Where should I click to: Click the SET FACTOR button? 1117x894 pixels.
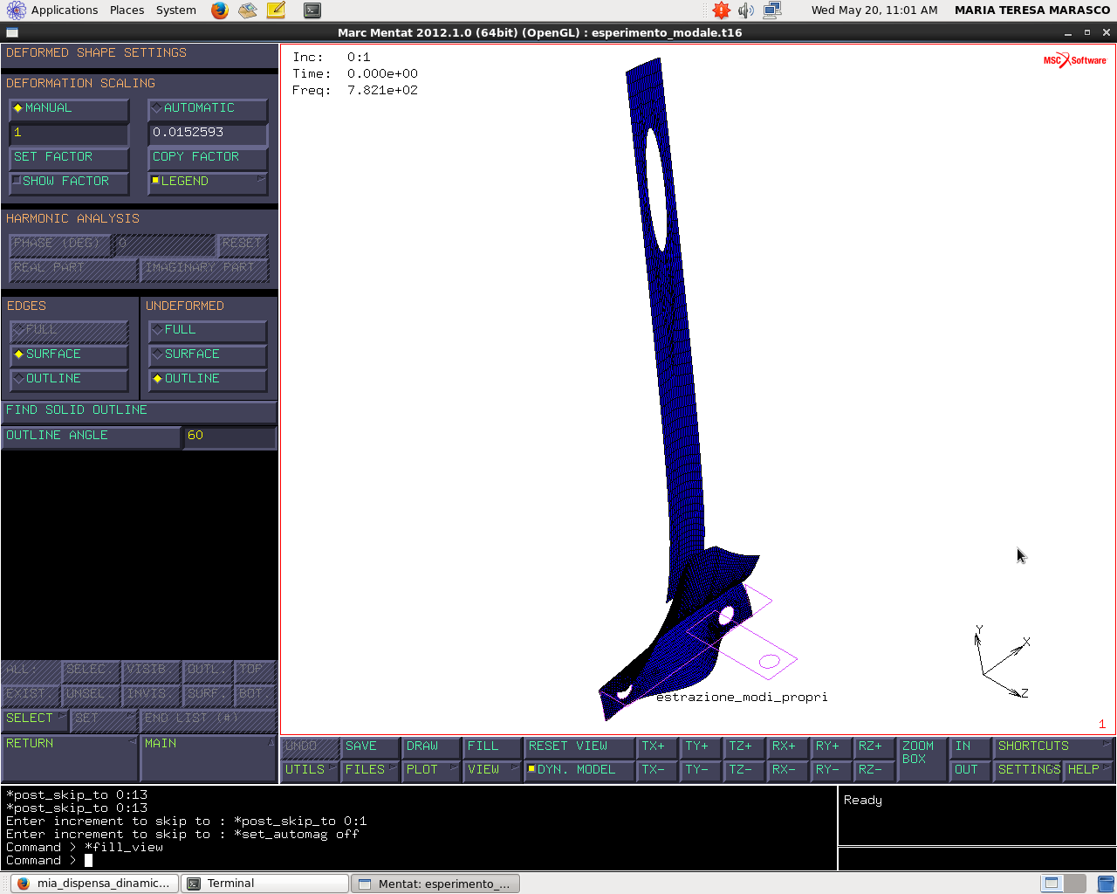tap(68, 157)
